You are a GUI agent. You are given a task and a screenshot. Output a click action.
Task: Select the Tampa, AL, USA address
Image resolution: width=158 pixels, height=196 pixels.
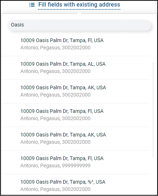pyautogui.click(x=76, y=68)
